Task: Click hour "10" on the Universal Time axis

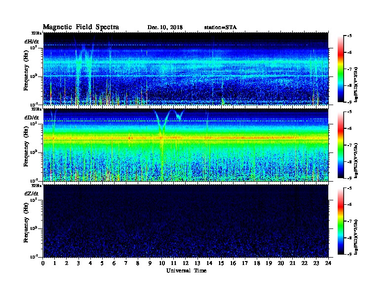Action: click(162, 264)
